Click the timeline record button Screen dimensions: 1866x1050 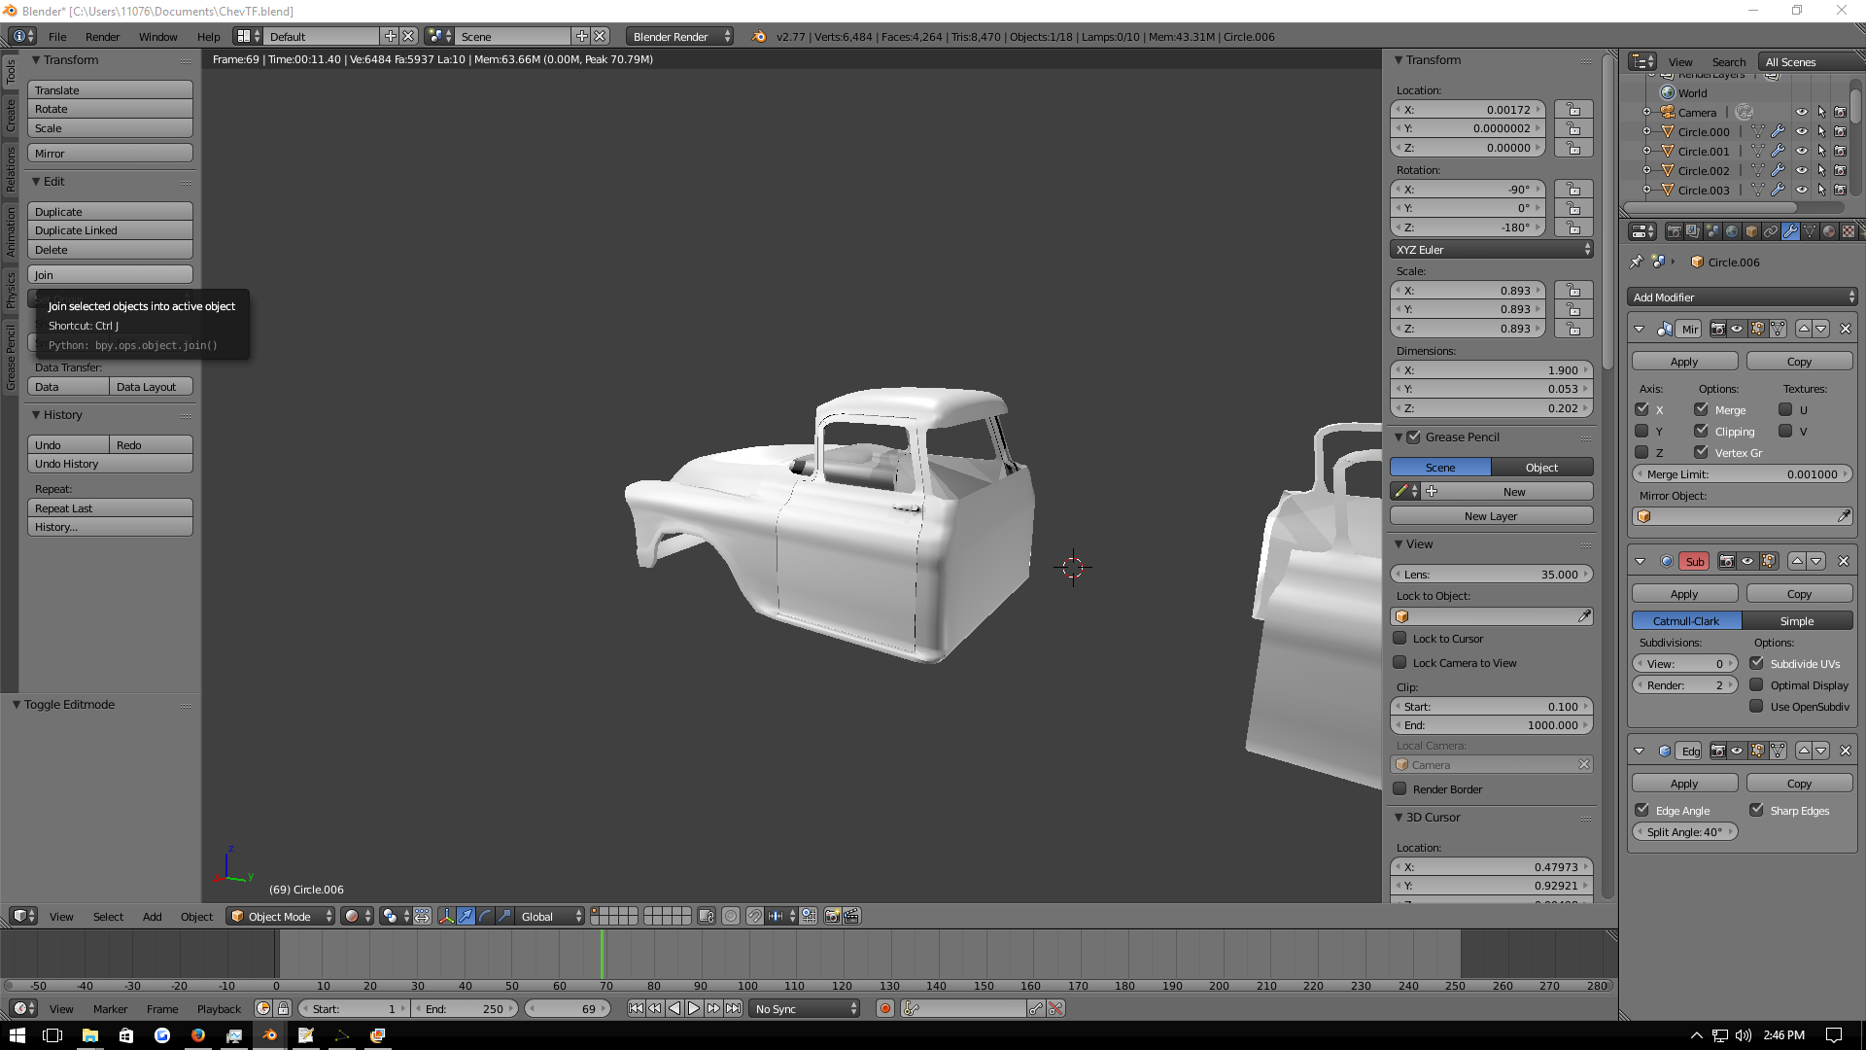pyautogui.click(x=885, y=1009)
